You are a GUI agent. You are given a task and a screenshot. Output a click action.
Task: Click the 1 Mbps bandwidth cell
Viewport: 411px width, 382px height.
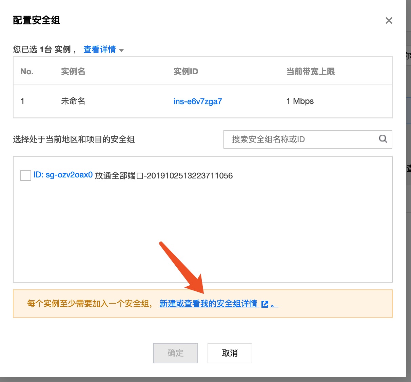coord(300,101)
